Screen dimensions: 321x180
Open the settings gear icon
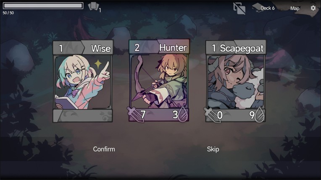click(x=313, y=8)
